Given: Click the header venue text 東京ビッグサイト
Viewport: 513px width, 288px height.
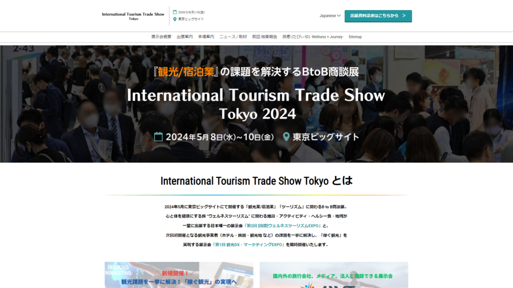Looking at the screenshot, I should point(191,19).
